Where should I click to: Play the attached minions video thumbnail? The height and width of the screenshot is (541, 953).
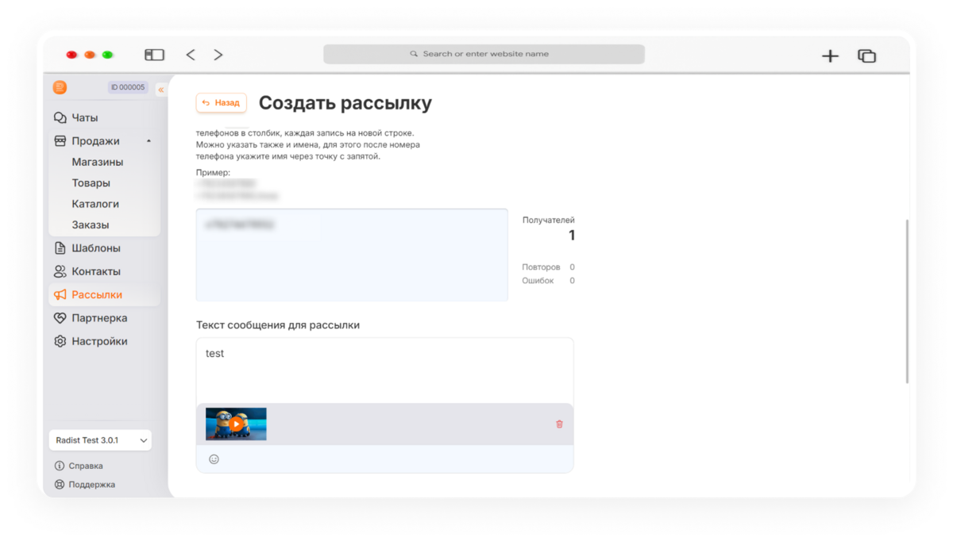point(236,424)
